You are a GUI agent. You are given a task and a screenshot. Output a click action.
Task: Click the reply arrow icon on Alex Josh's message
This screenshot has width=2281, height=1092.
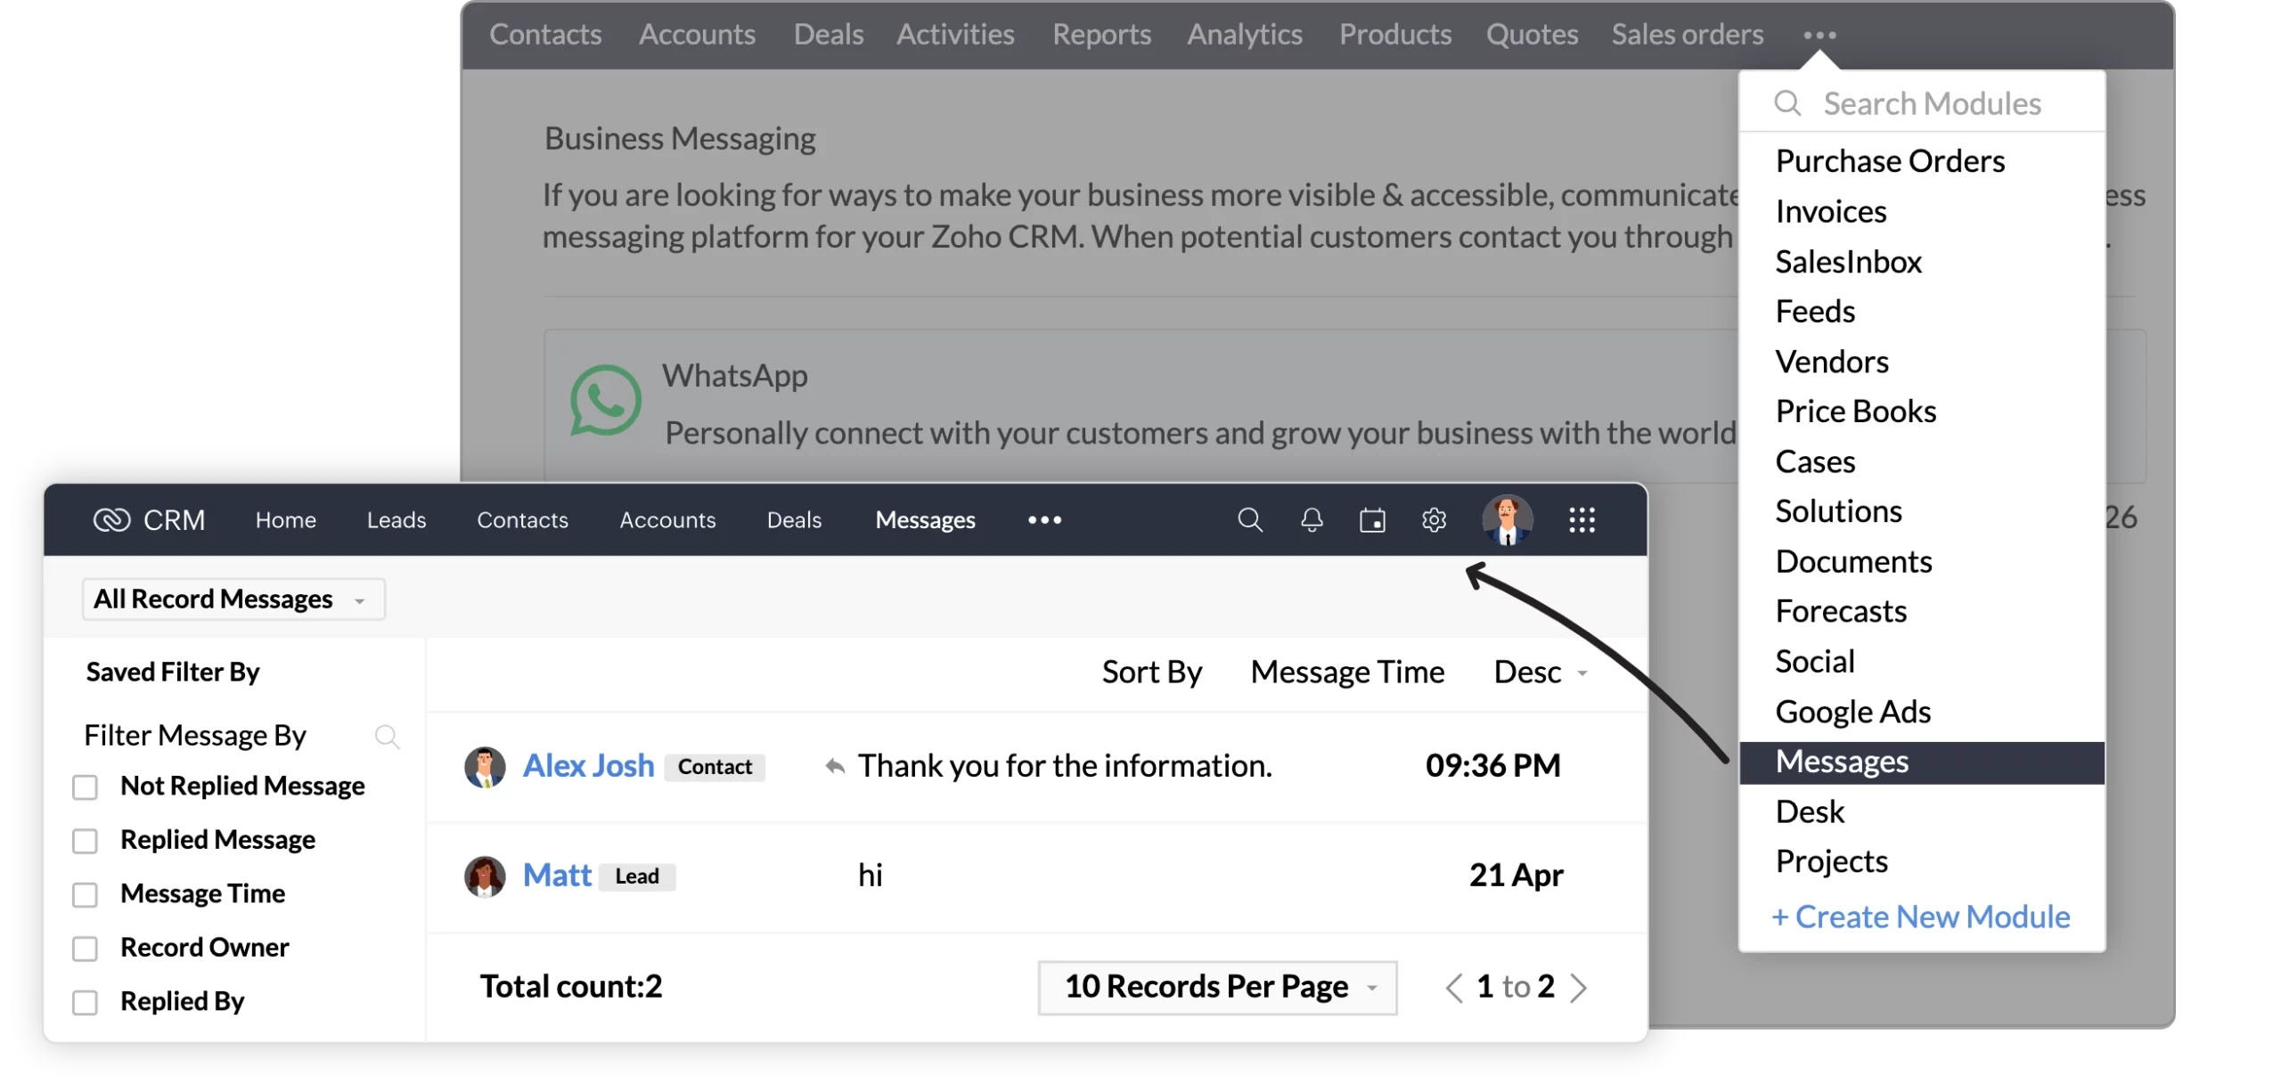point(834,767)
